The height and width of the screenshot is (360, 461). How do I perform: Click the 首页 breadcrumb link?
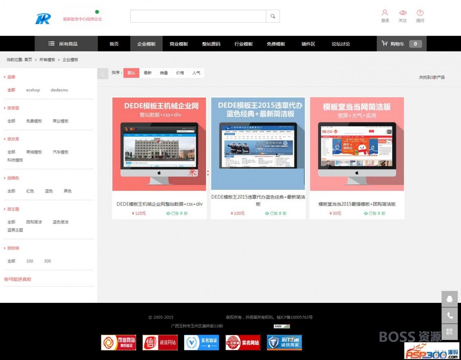point(28,60)
